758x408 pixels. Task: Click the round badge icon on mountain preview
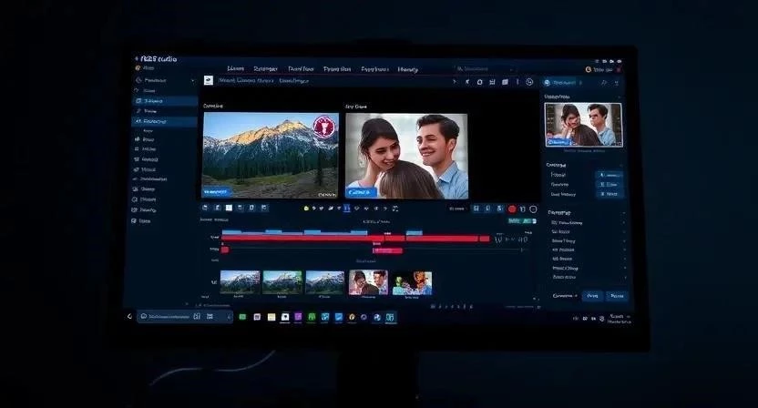[x=323, y=127]
